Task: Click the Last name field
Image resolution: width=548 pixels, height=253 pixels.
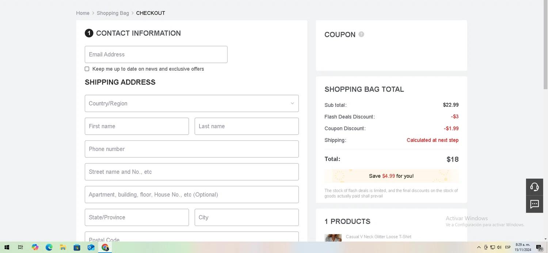Action: pos(247,126)
